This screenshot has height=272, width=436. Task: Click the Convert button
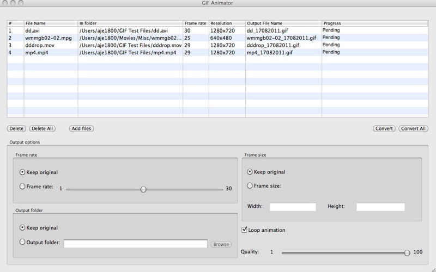[x=384, y=129]
